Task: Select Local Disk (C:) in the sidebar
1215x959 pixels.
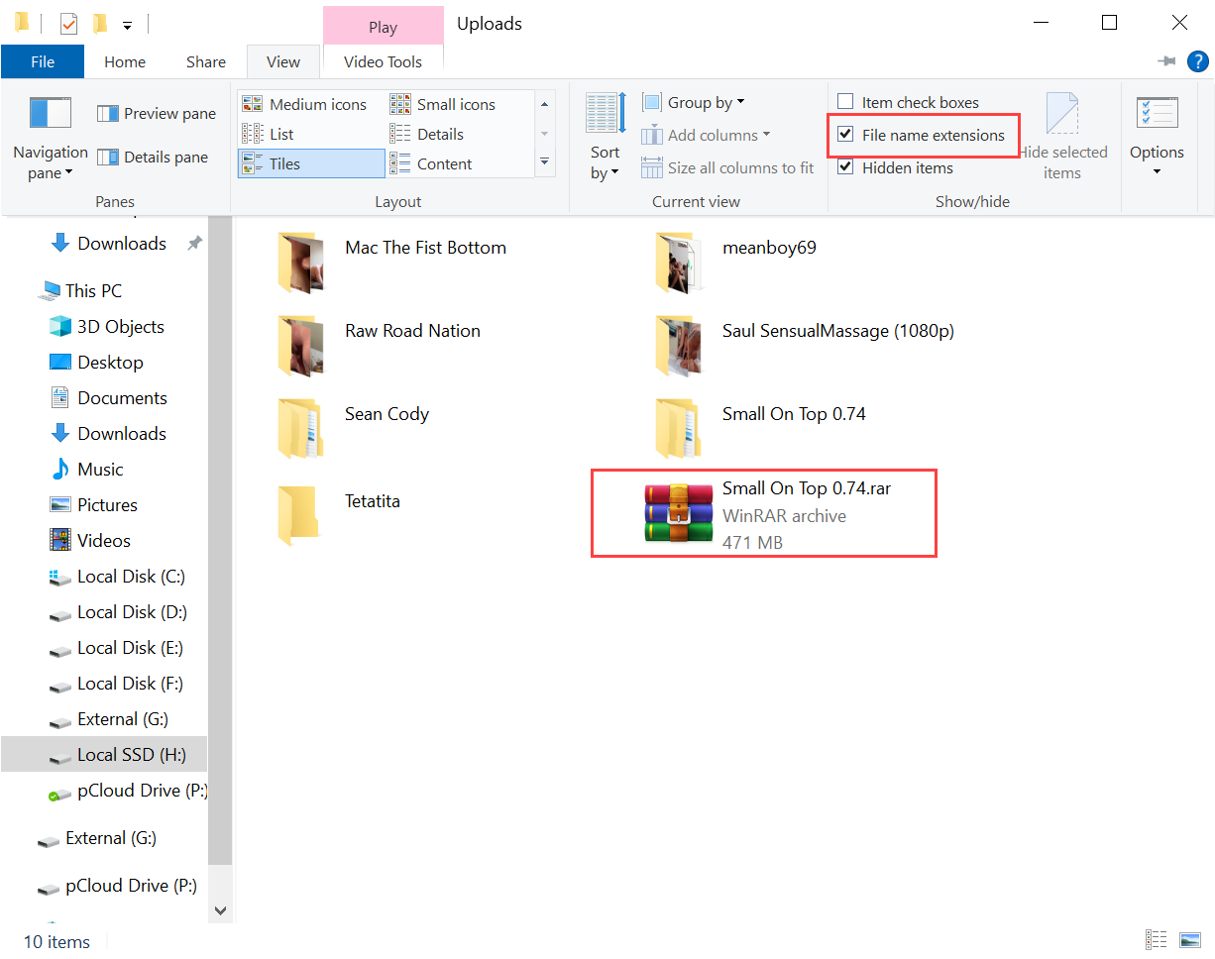Action: tap(130, 576)
